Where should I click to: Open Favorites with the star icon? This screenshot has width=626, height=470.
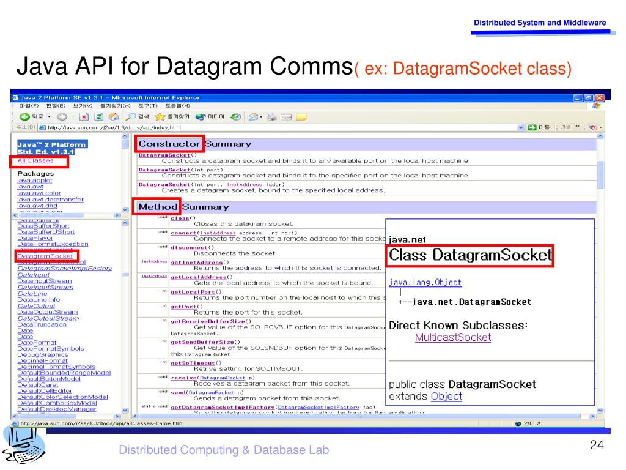tap(160, 116)
